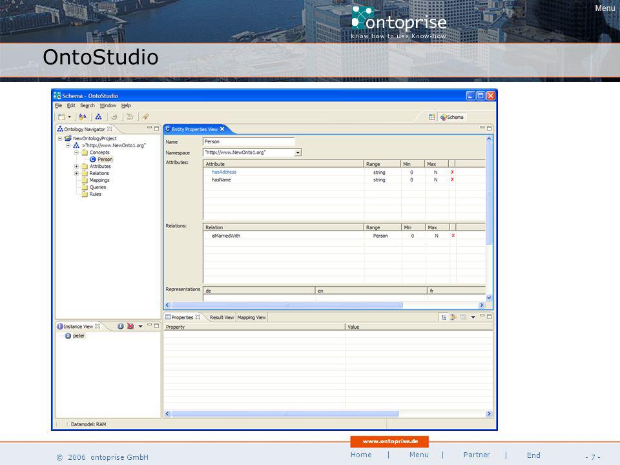The width and height of the screenshot is (620, 465).
Task: Minimize the Ontology Navigator panel
Action: click(x=149, y=128)
